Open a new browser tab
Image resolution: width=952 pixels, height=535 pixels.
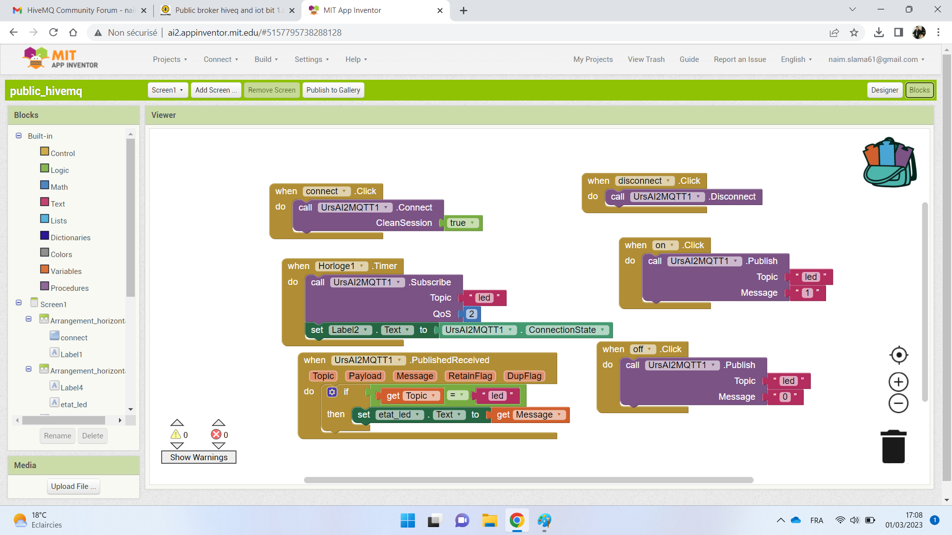pos(464,10)
